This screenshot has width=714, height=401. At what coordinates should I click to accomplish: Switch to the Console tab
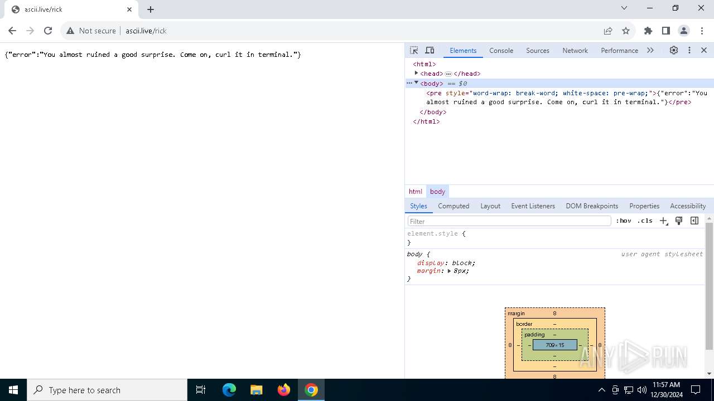pos(501,50)
